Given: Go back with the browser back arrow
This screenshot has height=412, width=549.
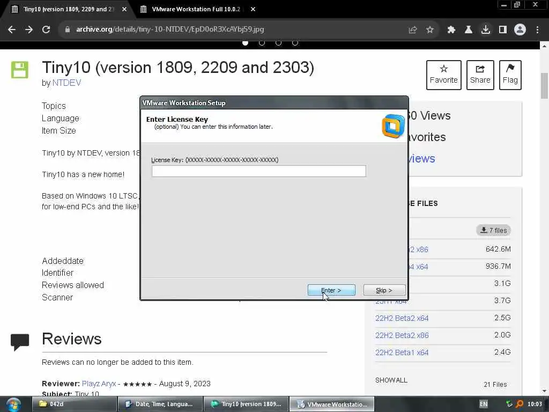Looking at the screenshot, I should (12, 30).
